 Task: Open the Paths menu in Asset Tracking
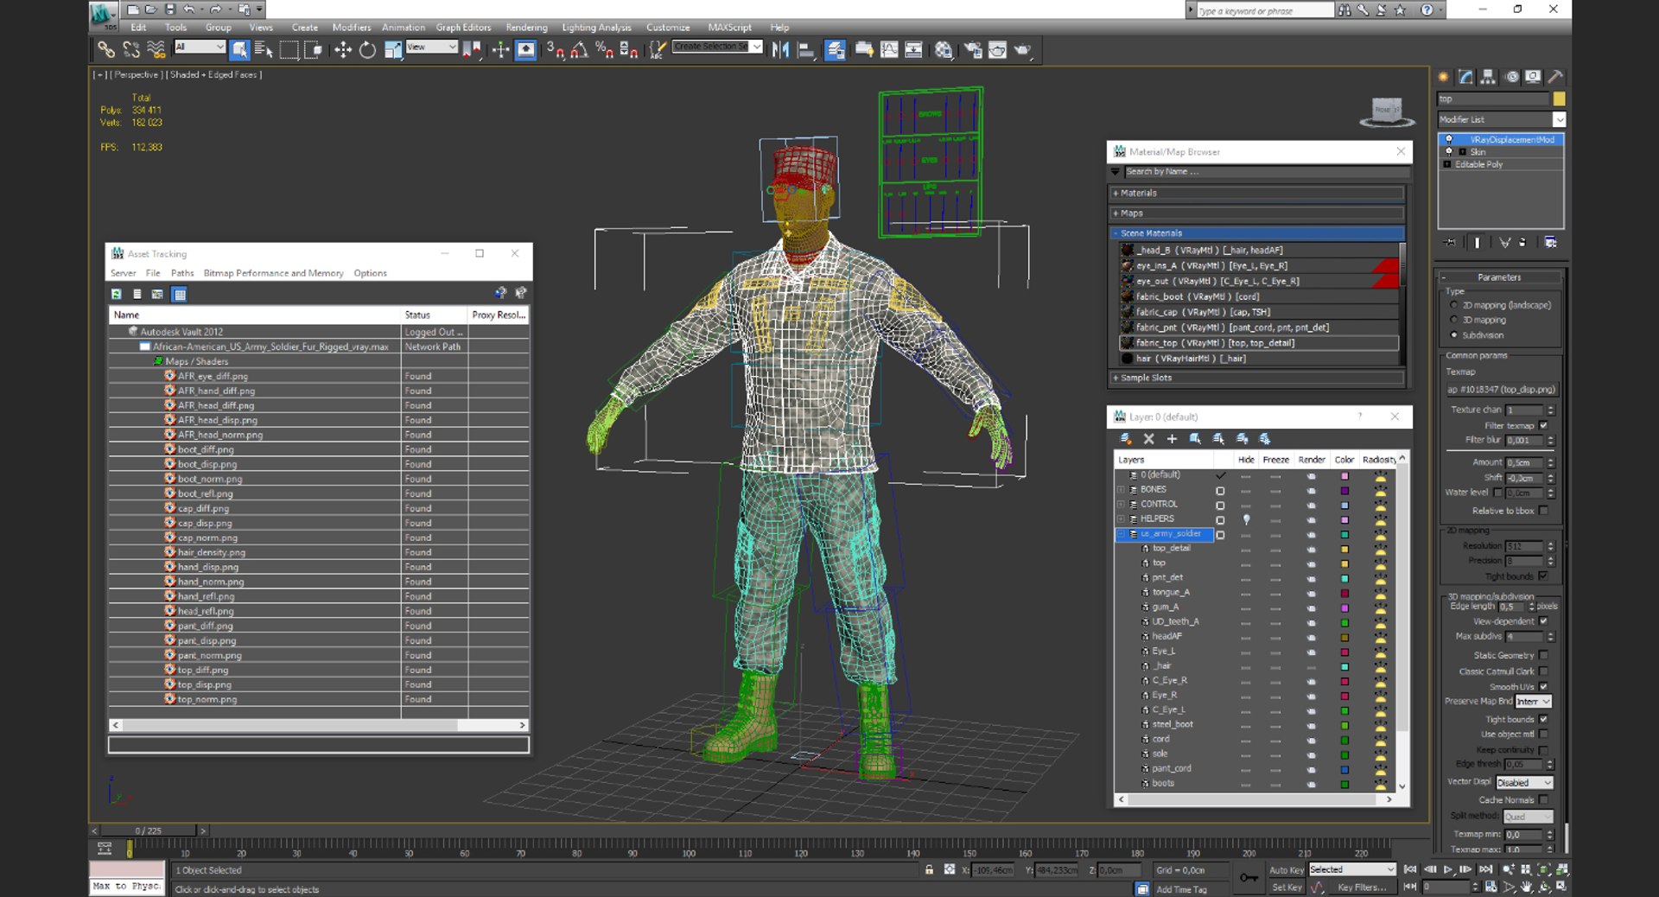coord(182,273)
